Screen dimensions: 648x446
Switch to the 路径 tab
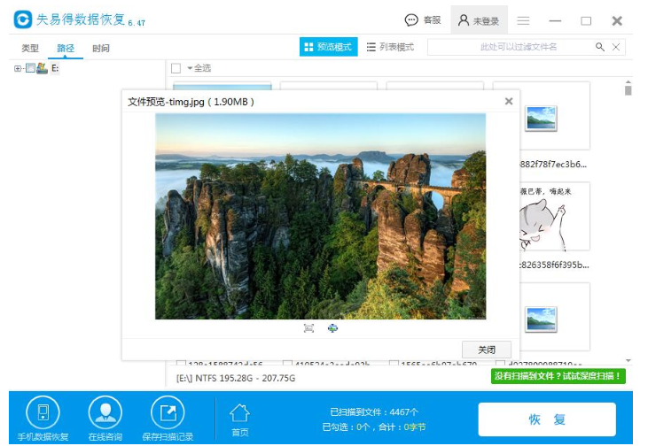pos(66,49)
